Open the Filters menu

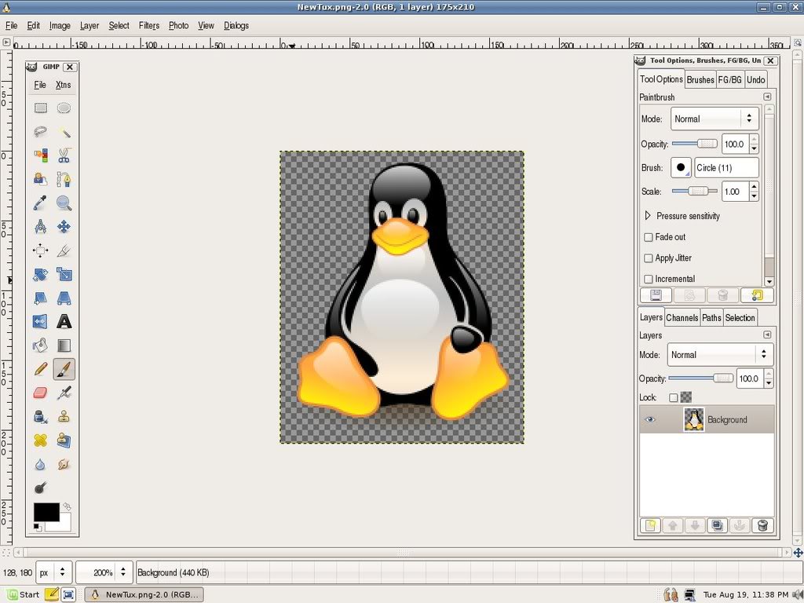149,25
